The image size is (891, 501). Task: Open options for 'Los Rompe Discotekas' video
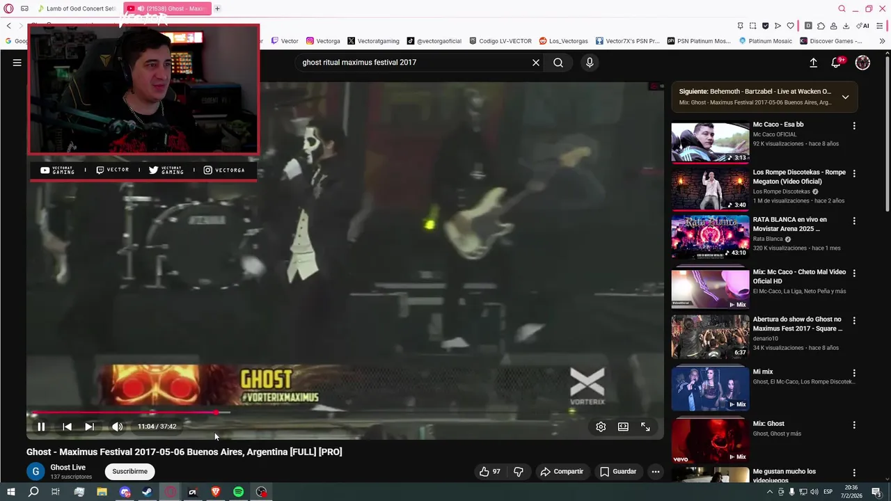(x=854, y=173)
